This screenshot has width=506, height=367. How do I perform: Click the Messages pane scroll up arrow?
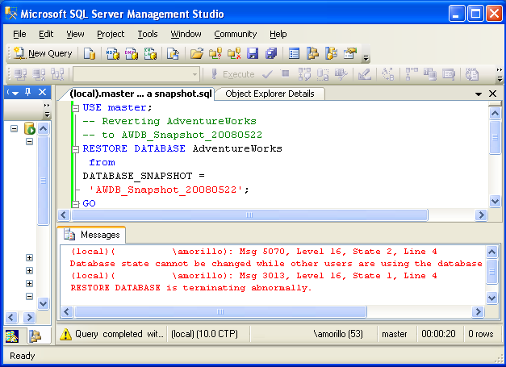coord(491,252)
